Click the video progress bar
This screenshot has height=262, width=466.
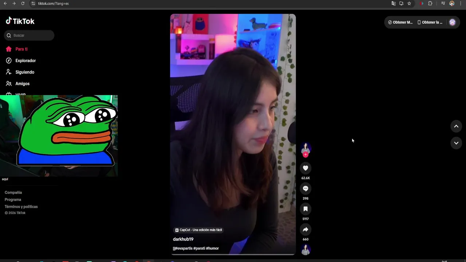point(233,254)
